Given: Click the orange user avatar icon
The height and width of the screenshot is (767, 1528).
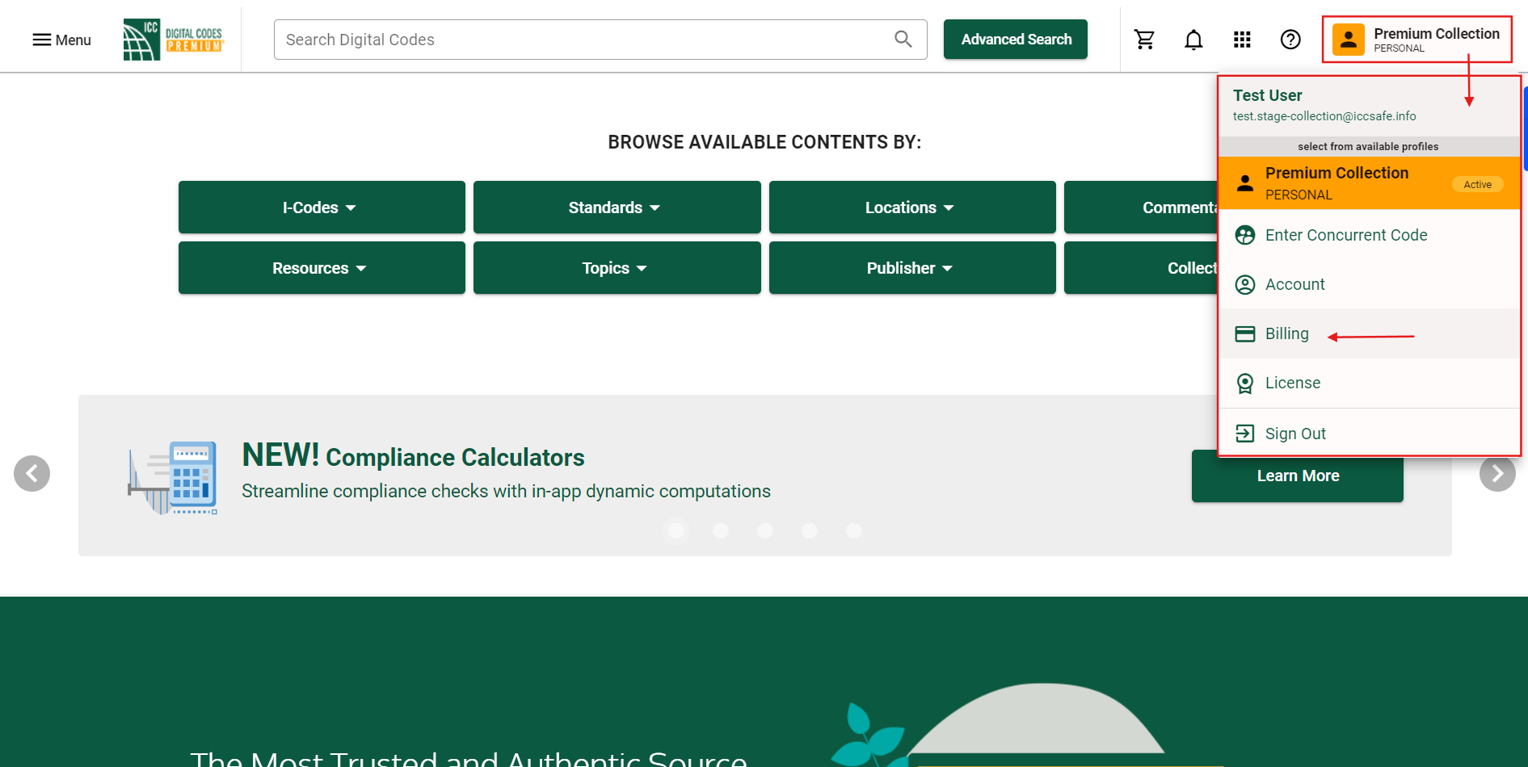Looking at the screenshot, I should (x=1348, y=40).
